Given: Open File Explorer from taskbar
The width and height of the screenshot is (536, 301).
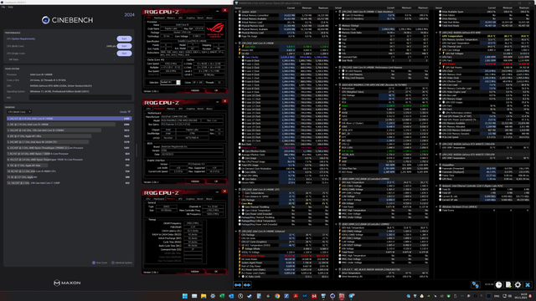Looking at the screenshot, I should pyautogui.click(x=204, y=296).
